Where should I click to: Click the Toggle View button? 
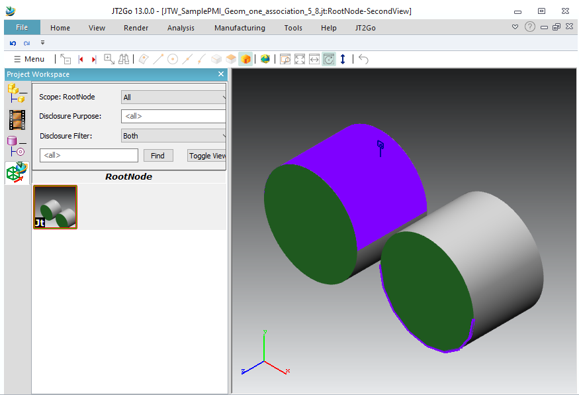[x=206, y=156]
